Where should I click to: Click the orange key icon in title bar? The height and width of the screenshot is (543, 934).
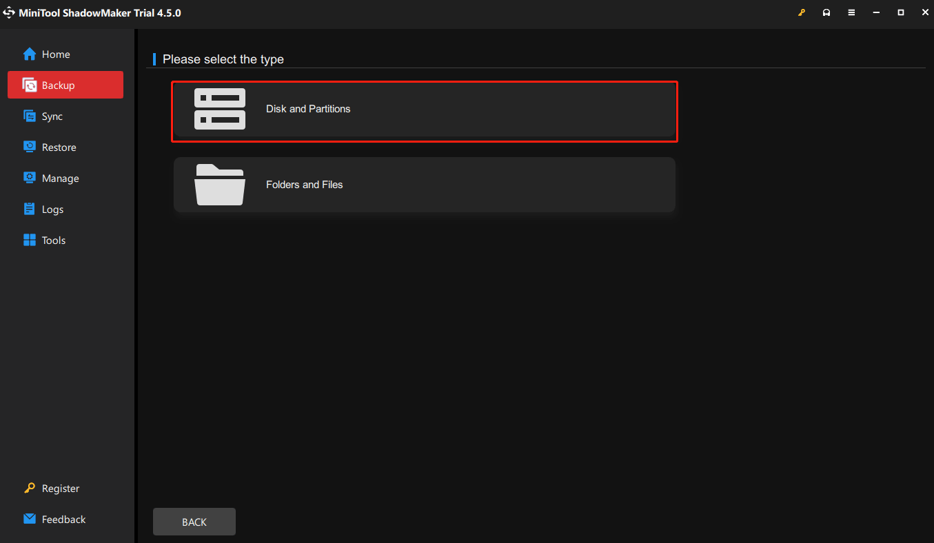(x=802, y=13)
